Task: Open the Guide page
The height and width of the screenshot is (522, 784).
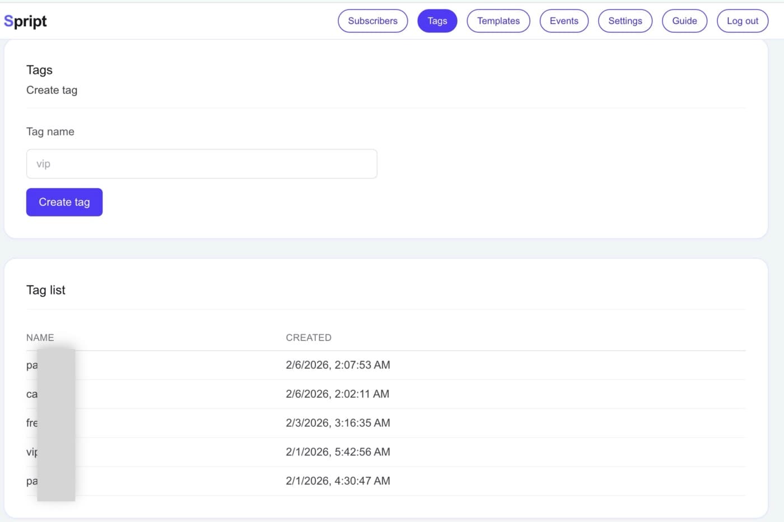Action: click(684, 21)
